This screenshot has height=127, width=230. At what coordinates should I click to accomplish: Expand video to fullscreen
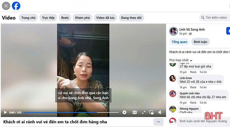click(x=143, y=112)
